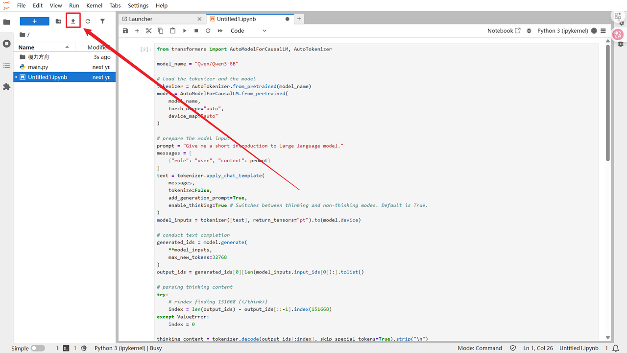
Task: Click the notebook scrollbar down arrow
Action: tap(608, 337)
